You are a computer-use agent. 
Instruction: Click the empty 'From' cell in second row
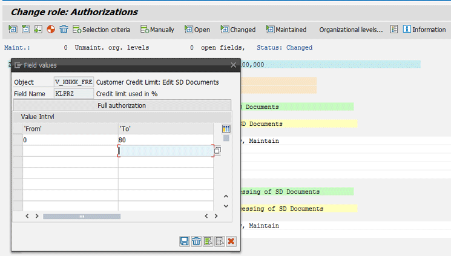[70, 151]
